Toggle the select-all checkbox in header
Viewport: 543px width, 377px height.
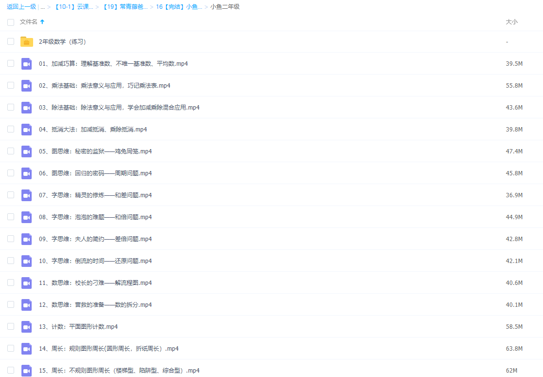tap(11, 22)
